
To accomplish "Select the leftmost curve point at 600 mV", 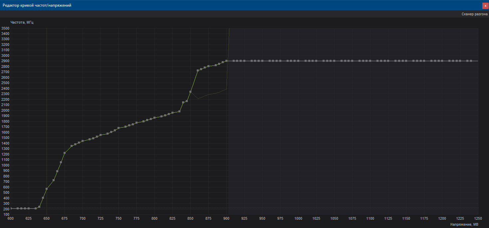I will click(x=11, y=208).
